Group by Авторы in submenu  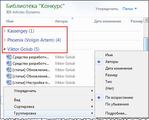[x=112, y=62]
